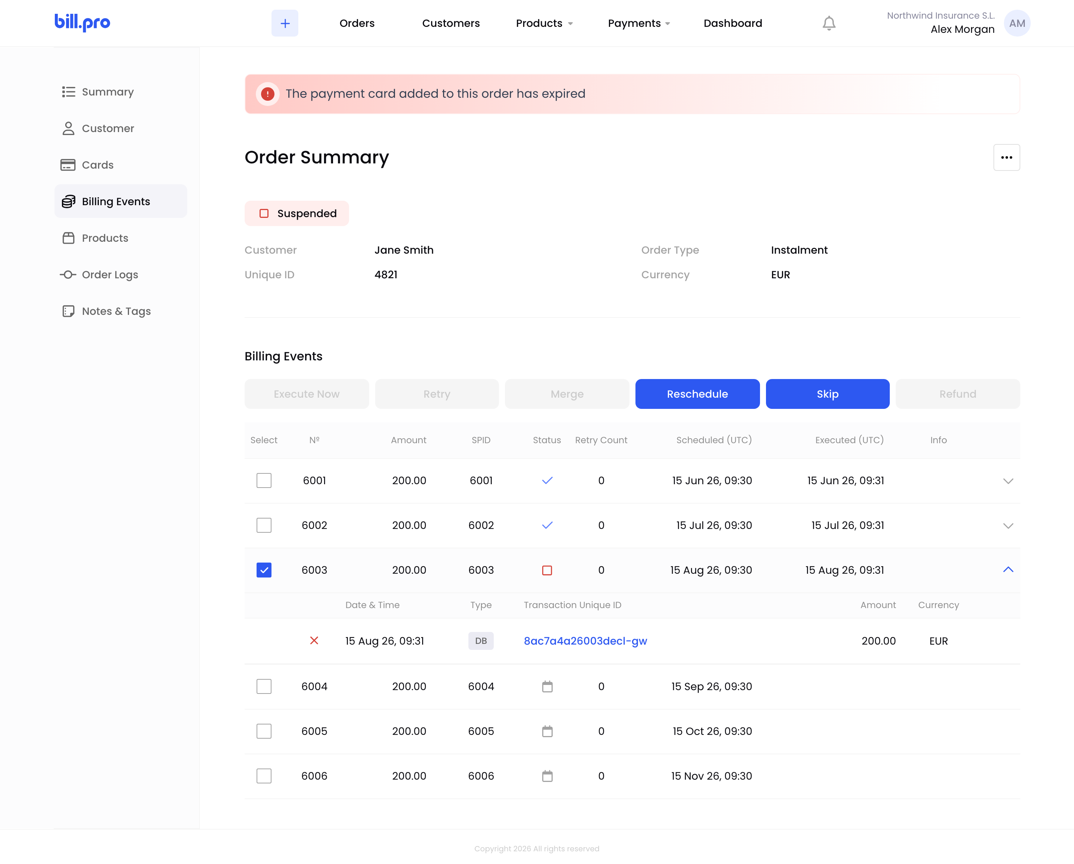Viewport: 1074px width, 864px height.
Task: Open transaction link 8ac7a4a26003decl-gw
Action: [x=585, y=641]
